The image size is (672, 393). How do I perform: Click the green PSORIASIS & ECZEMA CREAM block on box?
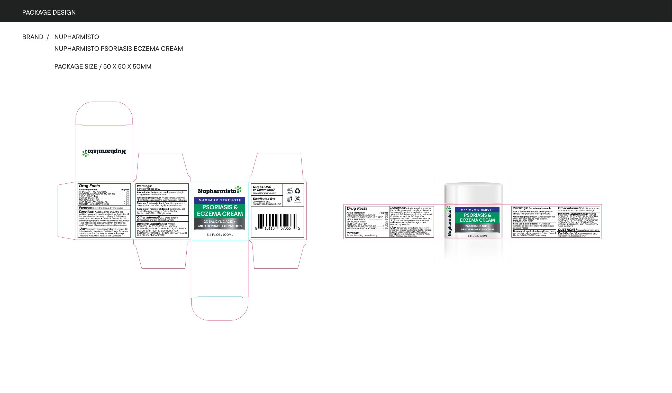point(220,210)
